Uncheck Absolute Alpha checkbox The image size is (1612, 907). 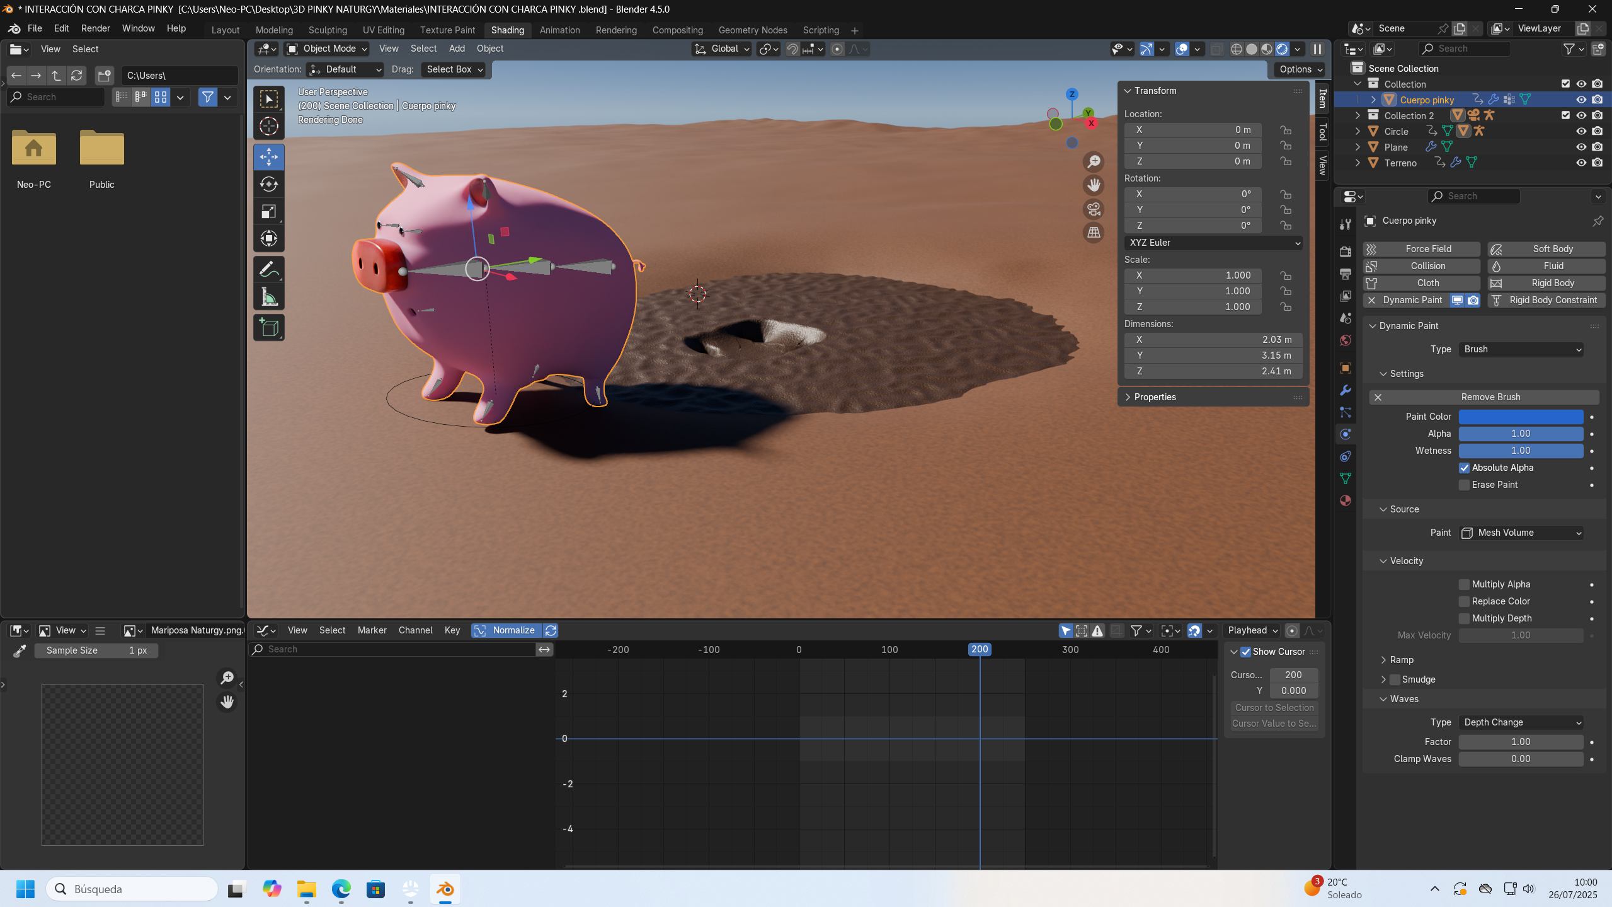[1465, 468]
